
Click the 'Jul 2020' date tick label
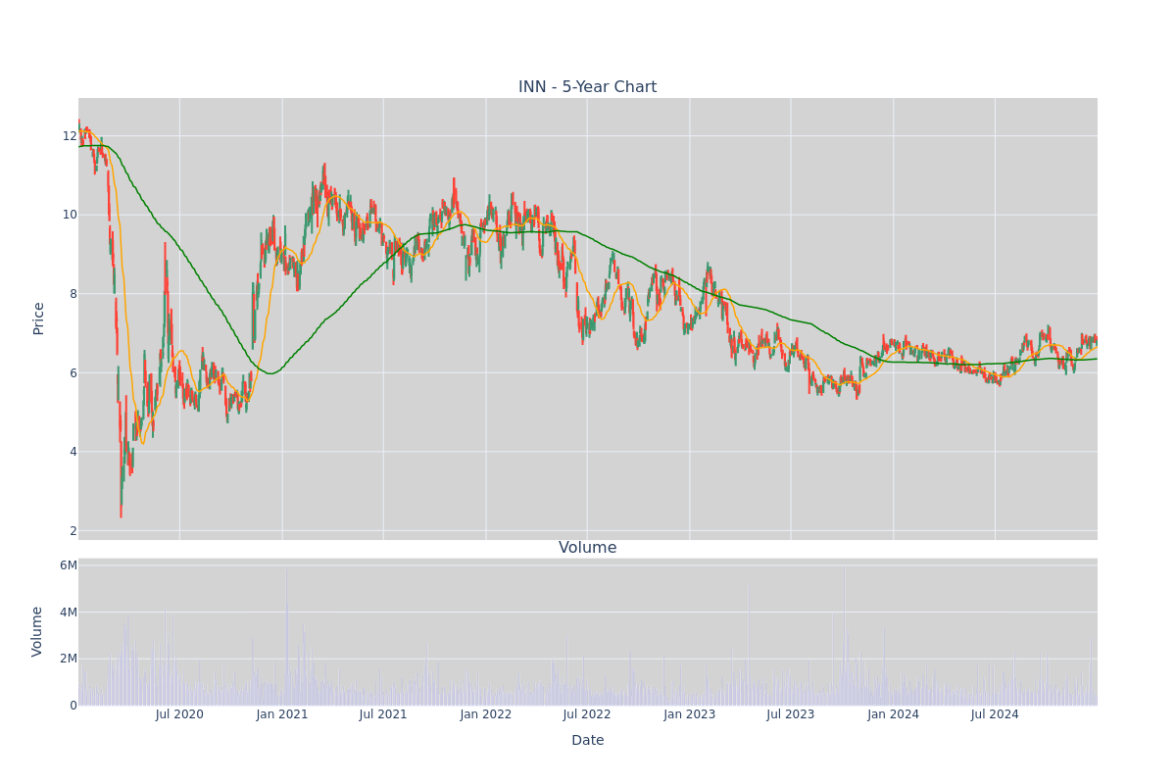179,714
